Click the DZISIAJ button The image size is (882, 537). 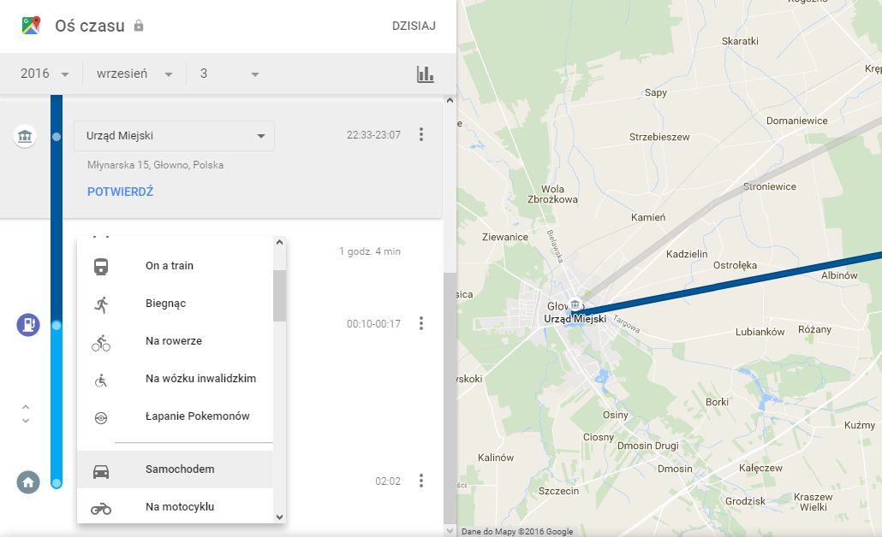tap(414, 26)
